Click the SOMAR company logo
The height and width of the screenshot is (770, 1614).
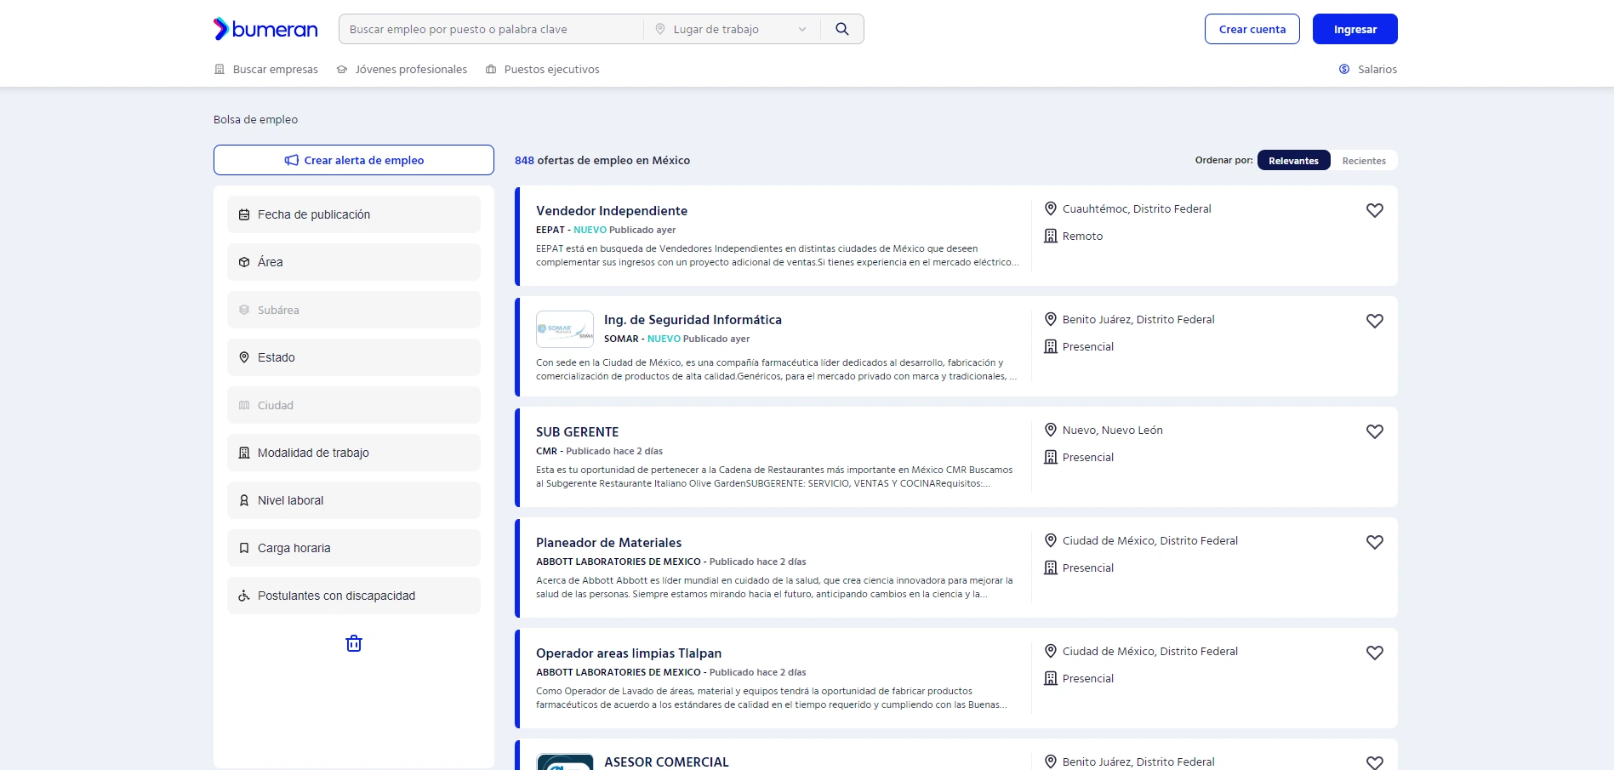point(565,329)
